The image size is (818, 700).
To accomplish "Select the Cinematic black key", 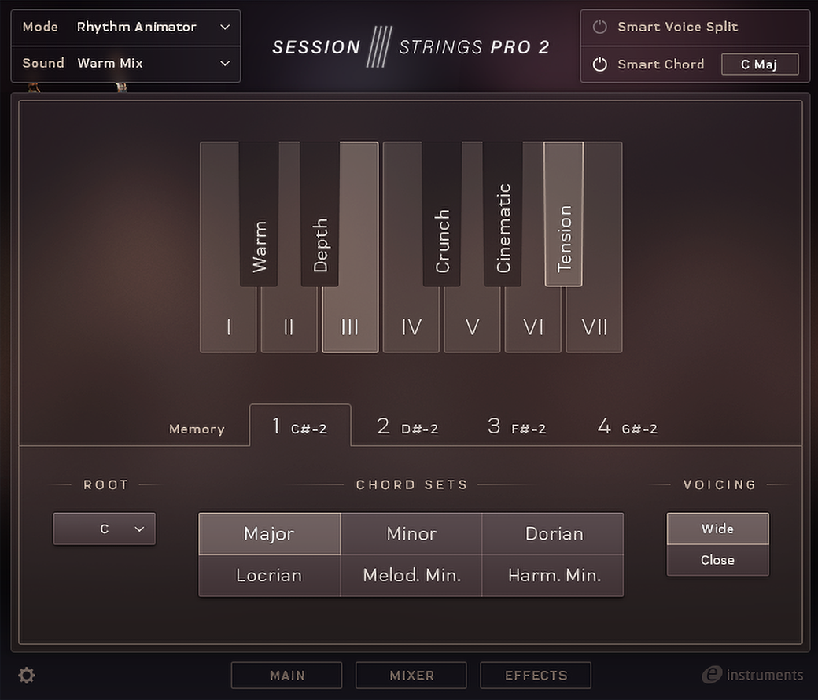I will (503, 214).
